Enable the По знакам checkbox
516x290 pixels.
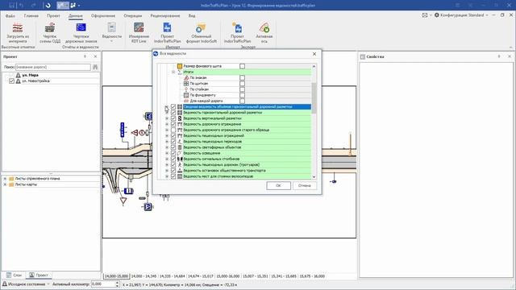[242, 78]
